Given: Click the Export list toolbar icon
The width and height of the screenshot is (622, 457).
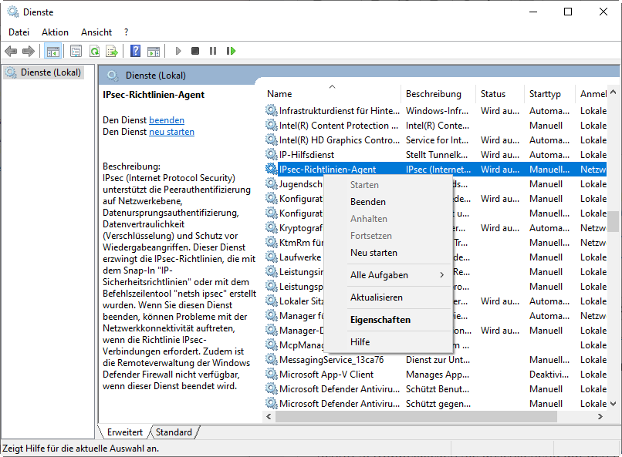Looking at the screenshot, I should (112, 51).
